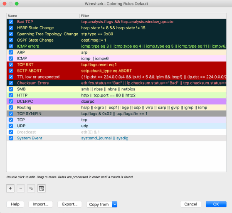The image size is (232, 213).
Task: Uncheck the Checksum Errors checkbox
Action: (x=11, y=83)
